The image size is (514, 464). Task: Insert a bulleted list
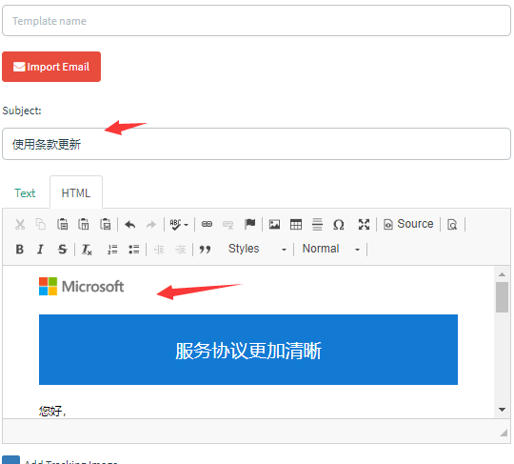[x=134, y=250]
